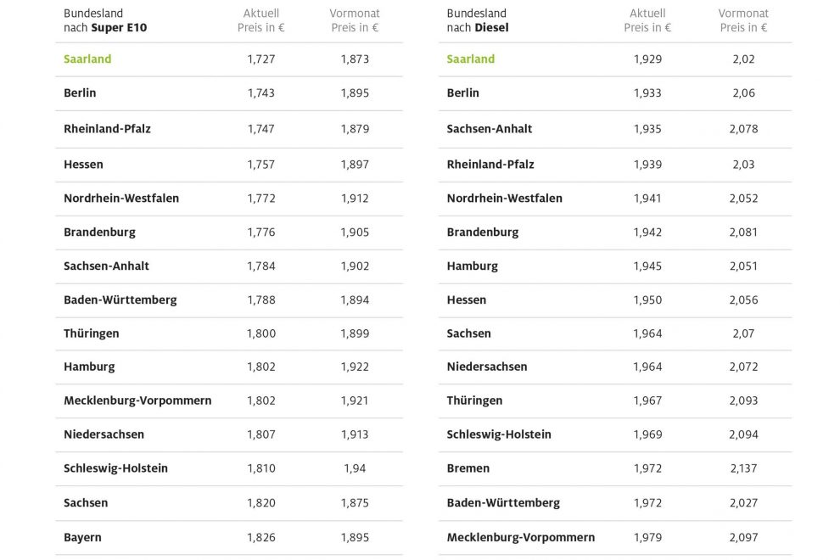Click the Bundesland nach Super E10 header
840x560 pixels.
tap(105, 20)
